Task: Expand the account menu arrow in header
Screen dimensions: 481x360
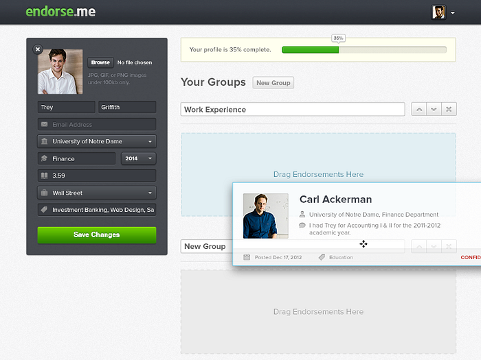Action: pos(453,13)
